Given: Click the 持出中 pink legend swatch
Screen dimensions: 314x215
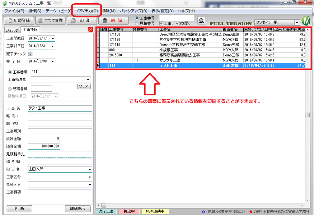Looking at the screenshot, I should [129, 211].
